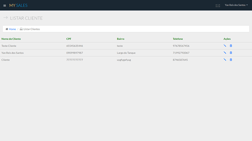The width and height of the screenshot is (252, 141).
Task: Expand Yan Reis dos Santos user dropdown
Action: click(x=236, y=5)
